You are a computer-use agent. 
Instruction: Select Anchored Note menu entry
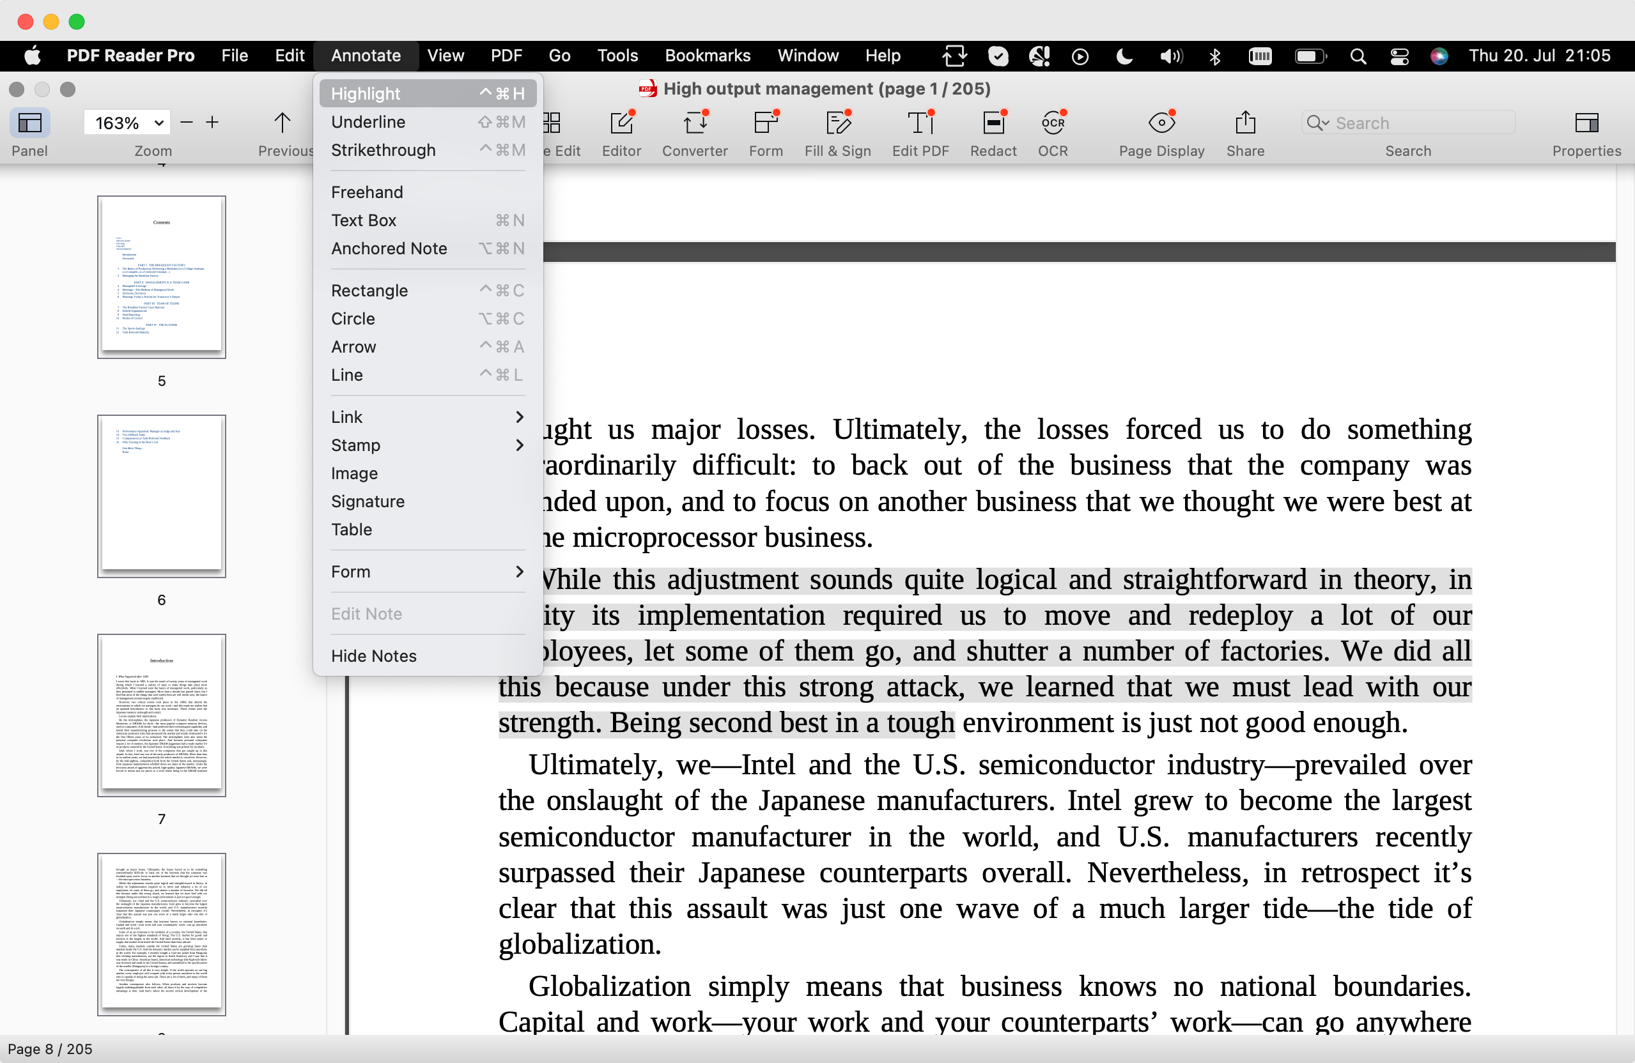click(428, 249)
